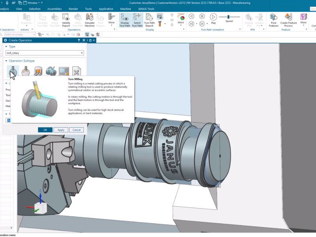Confirm with the OK button

pyautogui.click(x=45, y=130)
